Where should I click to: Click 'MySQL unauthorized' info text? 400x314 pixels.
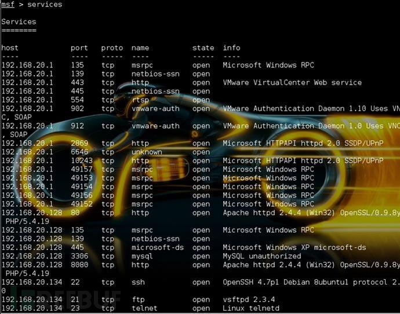(261, 256)
